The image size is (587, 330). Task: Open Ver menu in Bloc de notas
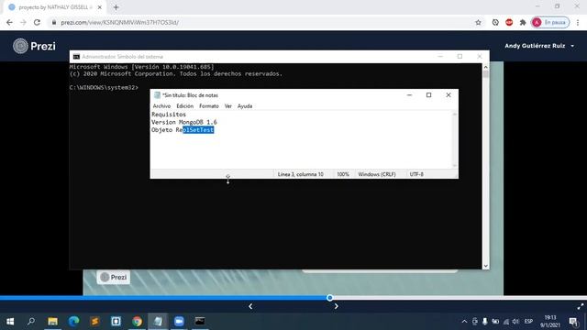pyautogui.click(x=228, y=106)
